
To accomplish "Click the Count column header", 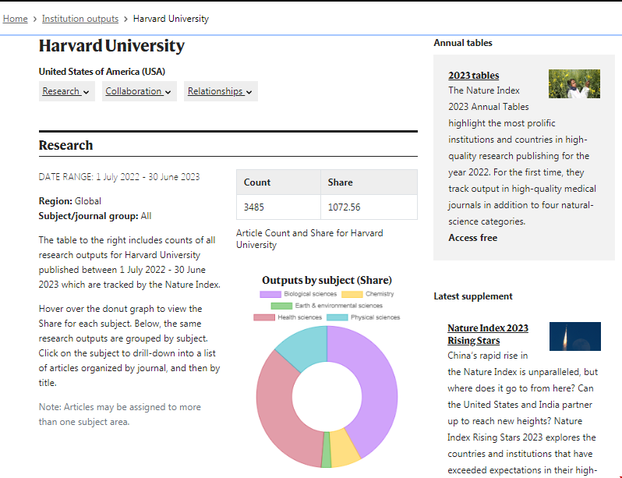I will tap(257, 182).
